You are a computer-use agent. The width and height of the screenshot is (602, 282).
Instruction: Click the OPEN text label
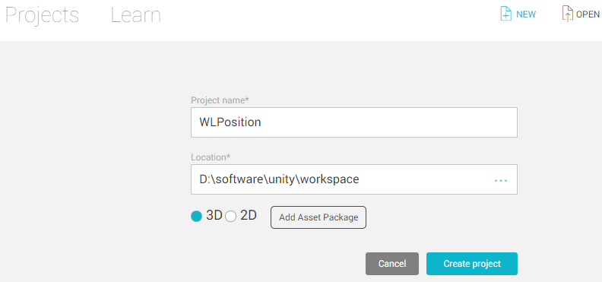tap(588, 14)
